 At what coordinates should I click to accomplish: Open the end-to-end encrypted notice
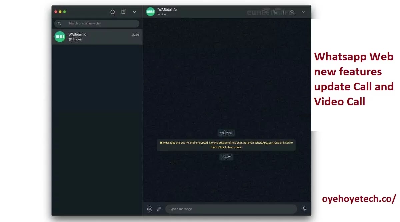pyautogui.click(x=226, y=145)
